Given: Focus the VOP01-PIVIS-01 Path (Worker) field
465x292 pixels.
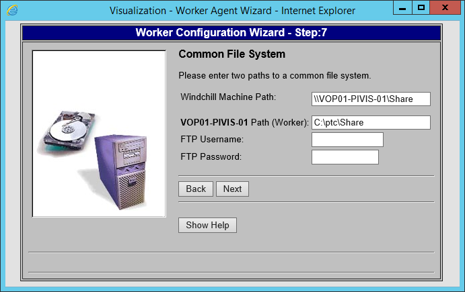Looking at the screenshot, I should [x=371, y=122].
